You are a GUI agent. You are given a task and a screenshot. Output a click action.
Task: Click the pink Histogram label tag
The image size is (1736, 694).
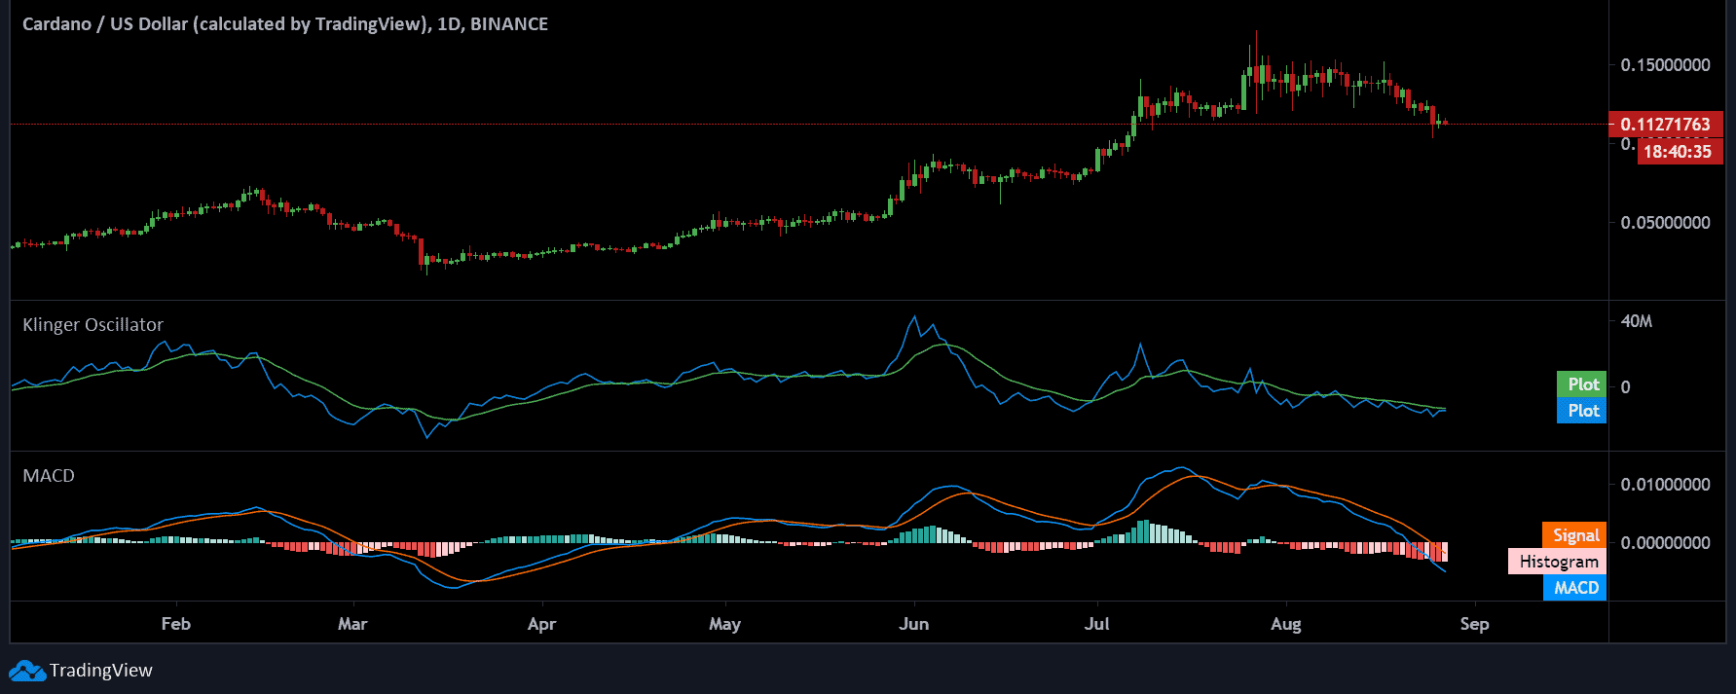(1557, 562)
